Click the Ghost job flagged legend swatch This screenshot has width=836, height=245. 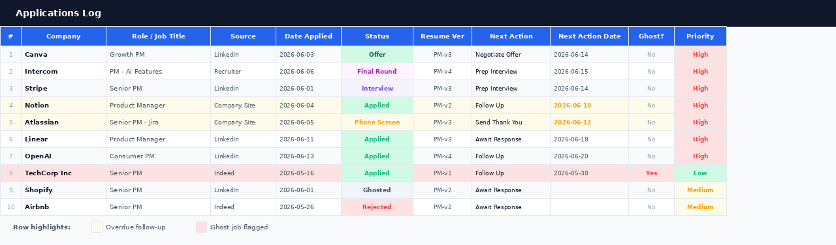(x=201, y=227)
